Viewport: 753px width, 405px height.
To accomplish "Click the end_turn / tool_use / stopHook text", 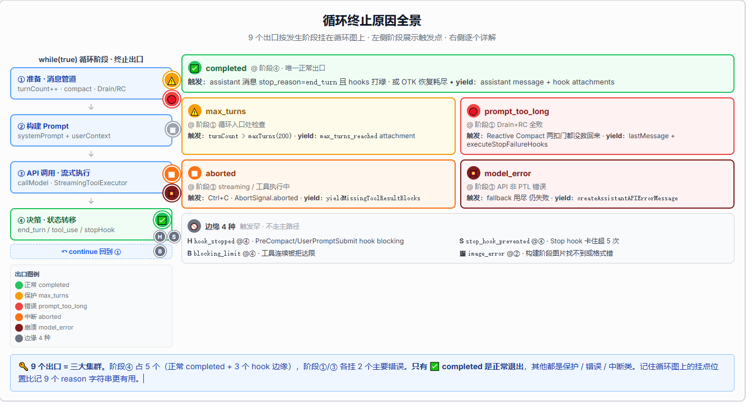I will (x=66, y=229).
